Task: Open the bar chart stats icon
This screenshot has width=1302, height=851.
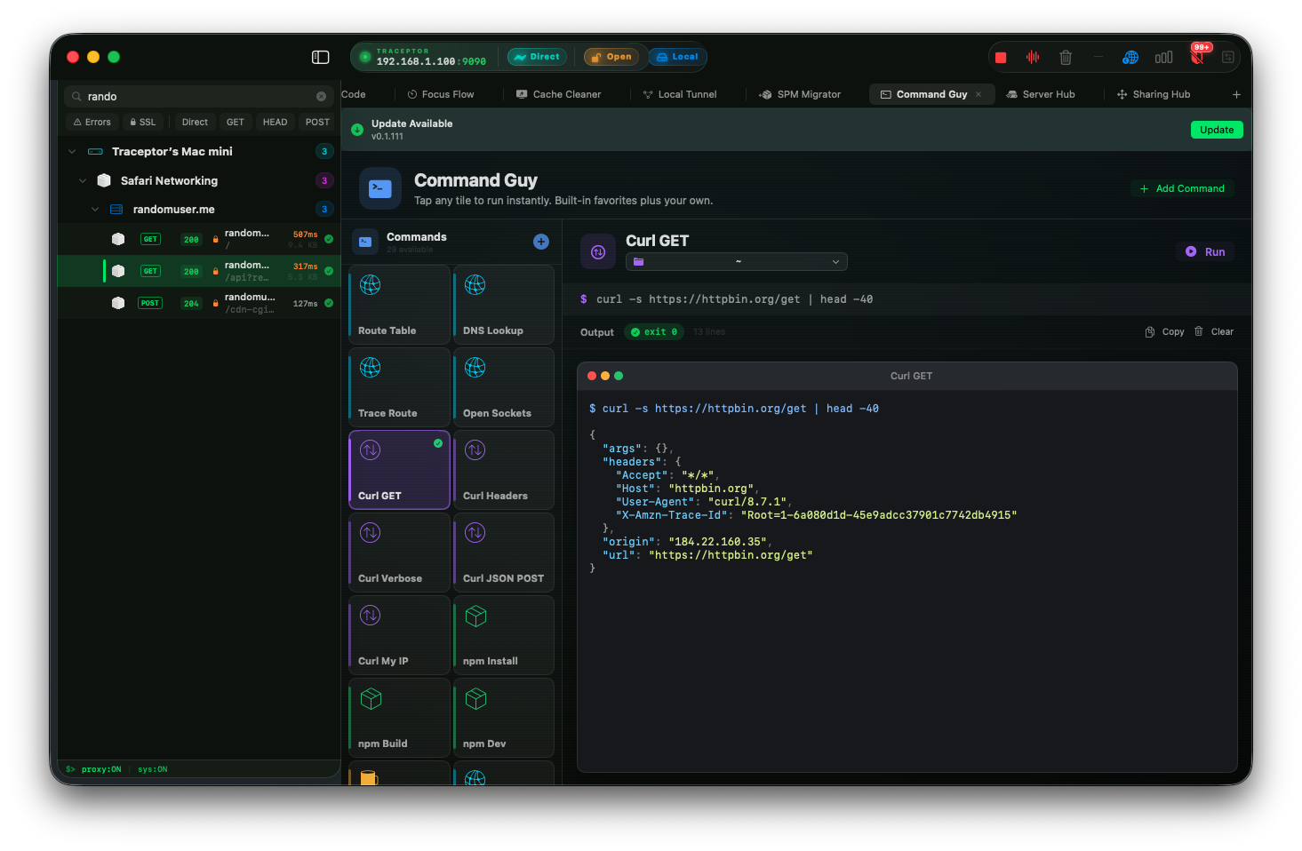Action: pos(1163,58)
